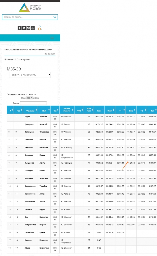The width and height of the screenshot is (157, 256).
Task: Sort table by Start Num header
Action: pos(89,110)
